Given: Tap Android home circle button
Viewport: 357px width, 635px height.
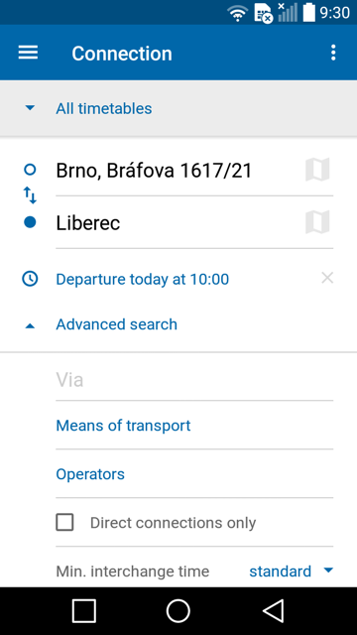Looking at the screenshot, I should point(178,611).
